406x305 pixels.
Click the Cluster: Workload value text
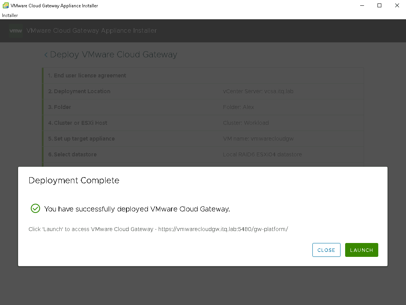(246, 122)
